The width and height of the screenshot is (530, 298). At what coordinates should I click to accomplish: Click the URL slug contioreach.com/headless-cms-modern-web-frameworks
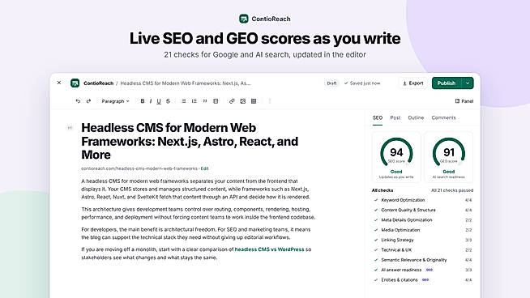coord(139,168)
